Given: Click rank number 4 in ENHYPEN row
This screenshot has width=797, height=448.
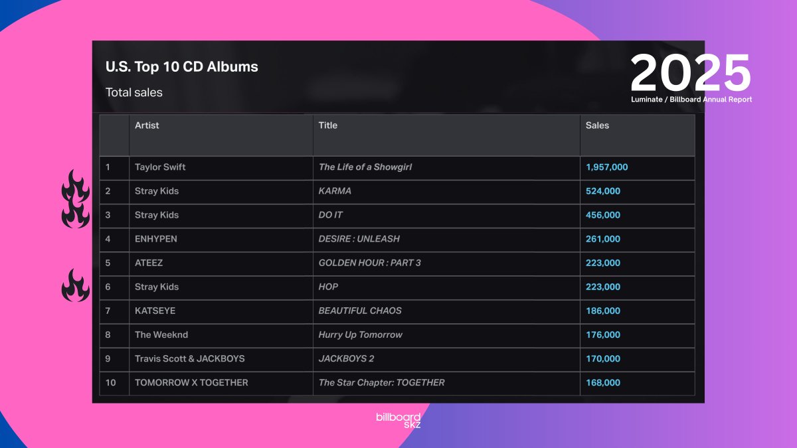Looking at the screenshot, I should [108, 239].
